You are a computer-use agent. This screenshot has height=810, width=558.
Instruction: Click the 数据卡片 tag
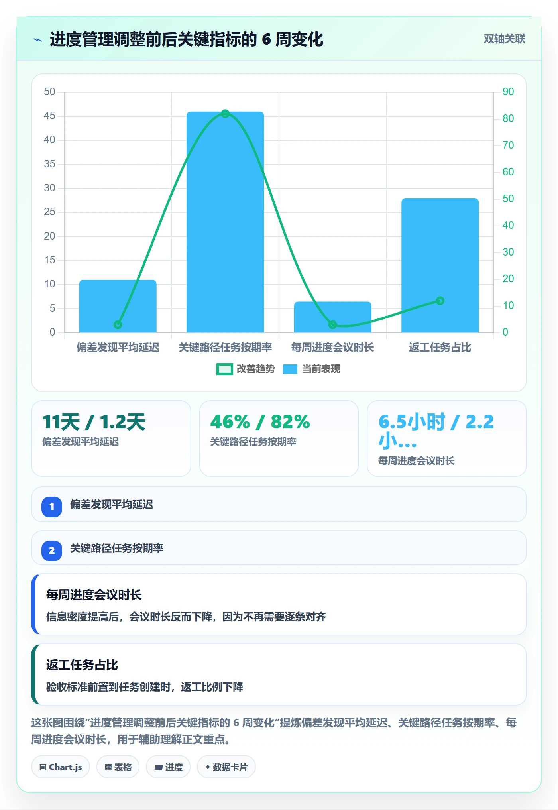pyautogui.click(x=226, y=767)
